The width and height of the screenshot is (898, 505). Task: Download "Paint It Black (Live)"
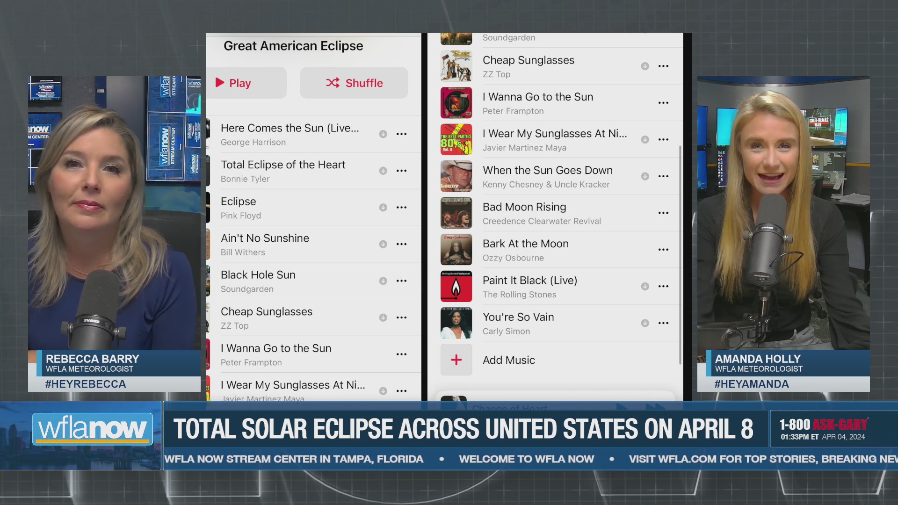pyautogui.click(x=645, y=286)
